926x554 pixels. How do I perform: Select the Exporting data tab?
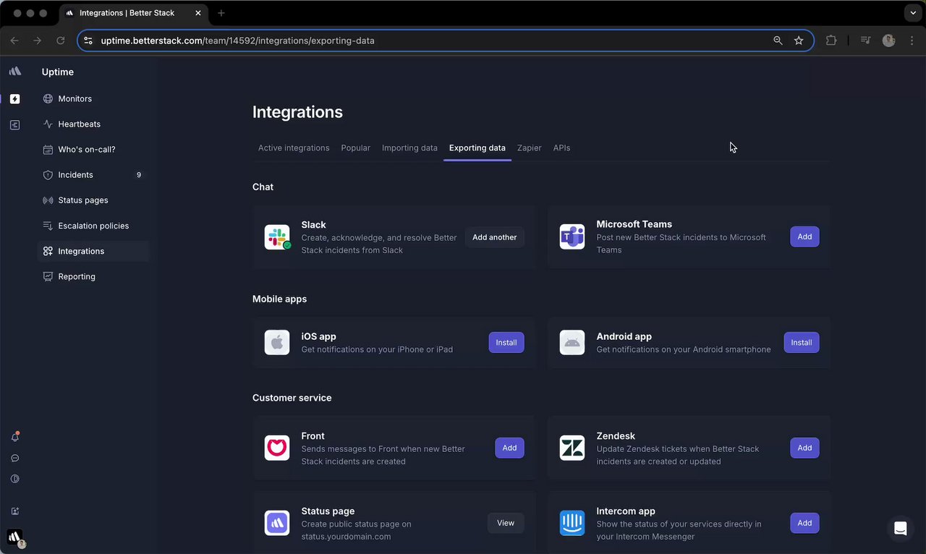tap(477, 148)
